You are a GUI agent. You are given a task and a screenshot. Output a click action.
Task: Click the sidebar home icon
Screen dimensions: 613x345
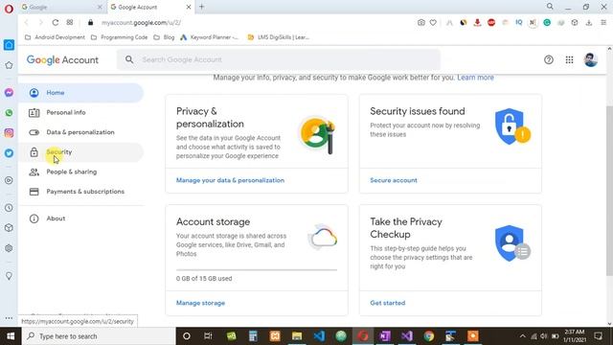point(9,45)
